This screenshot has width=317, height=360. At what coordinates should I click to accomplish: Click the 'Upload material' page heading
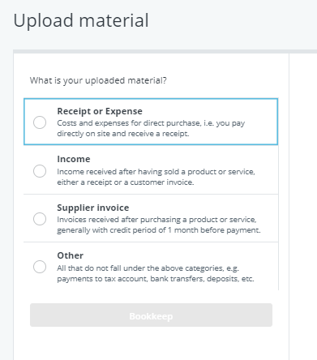81,20
